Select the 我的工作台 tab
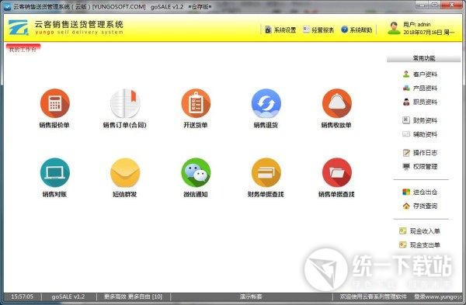The height and width of the screenshot is (305, 466). coord(23,49)
